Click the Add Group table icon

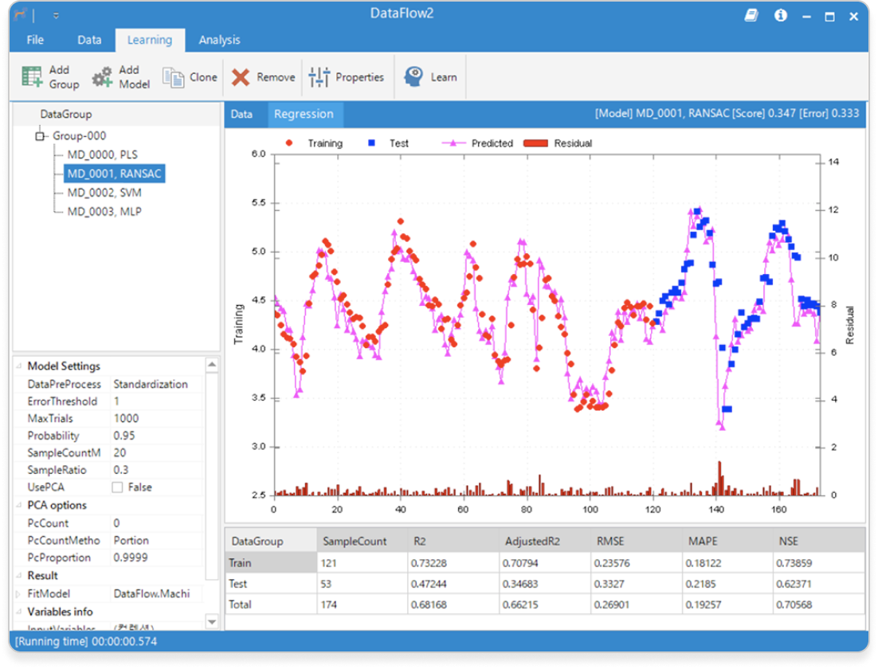pos(33,77)
